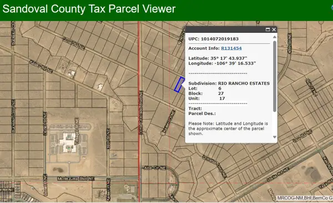Click Sandoval County Tax Parcel Viewer title
Viewport: 333px width, 203px height.
point(89,9)
